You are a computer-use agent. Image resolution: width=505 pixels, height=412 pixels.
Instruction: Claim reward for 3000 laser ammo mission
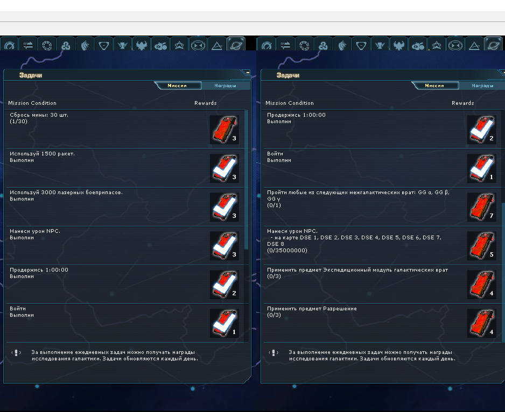click(x=225, y=207)
